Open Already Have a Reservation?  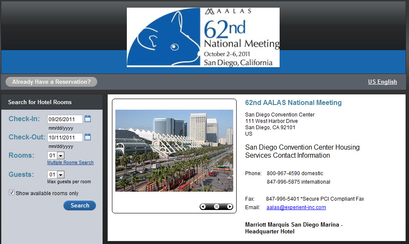point(51,82)
